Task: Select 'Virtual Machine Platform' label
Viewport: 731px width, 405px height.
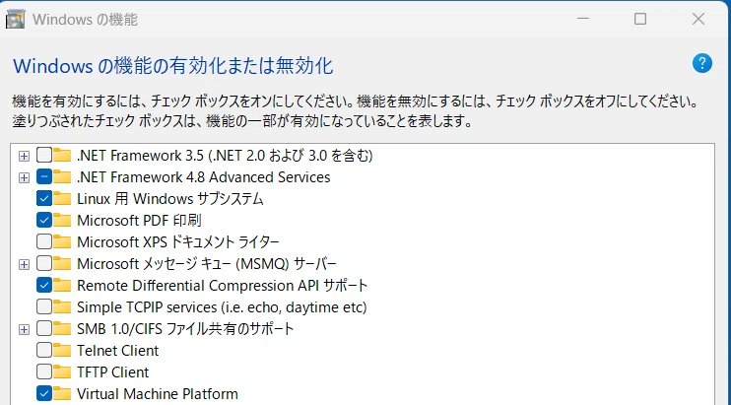Action: (x=158, y=394)
